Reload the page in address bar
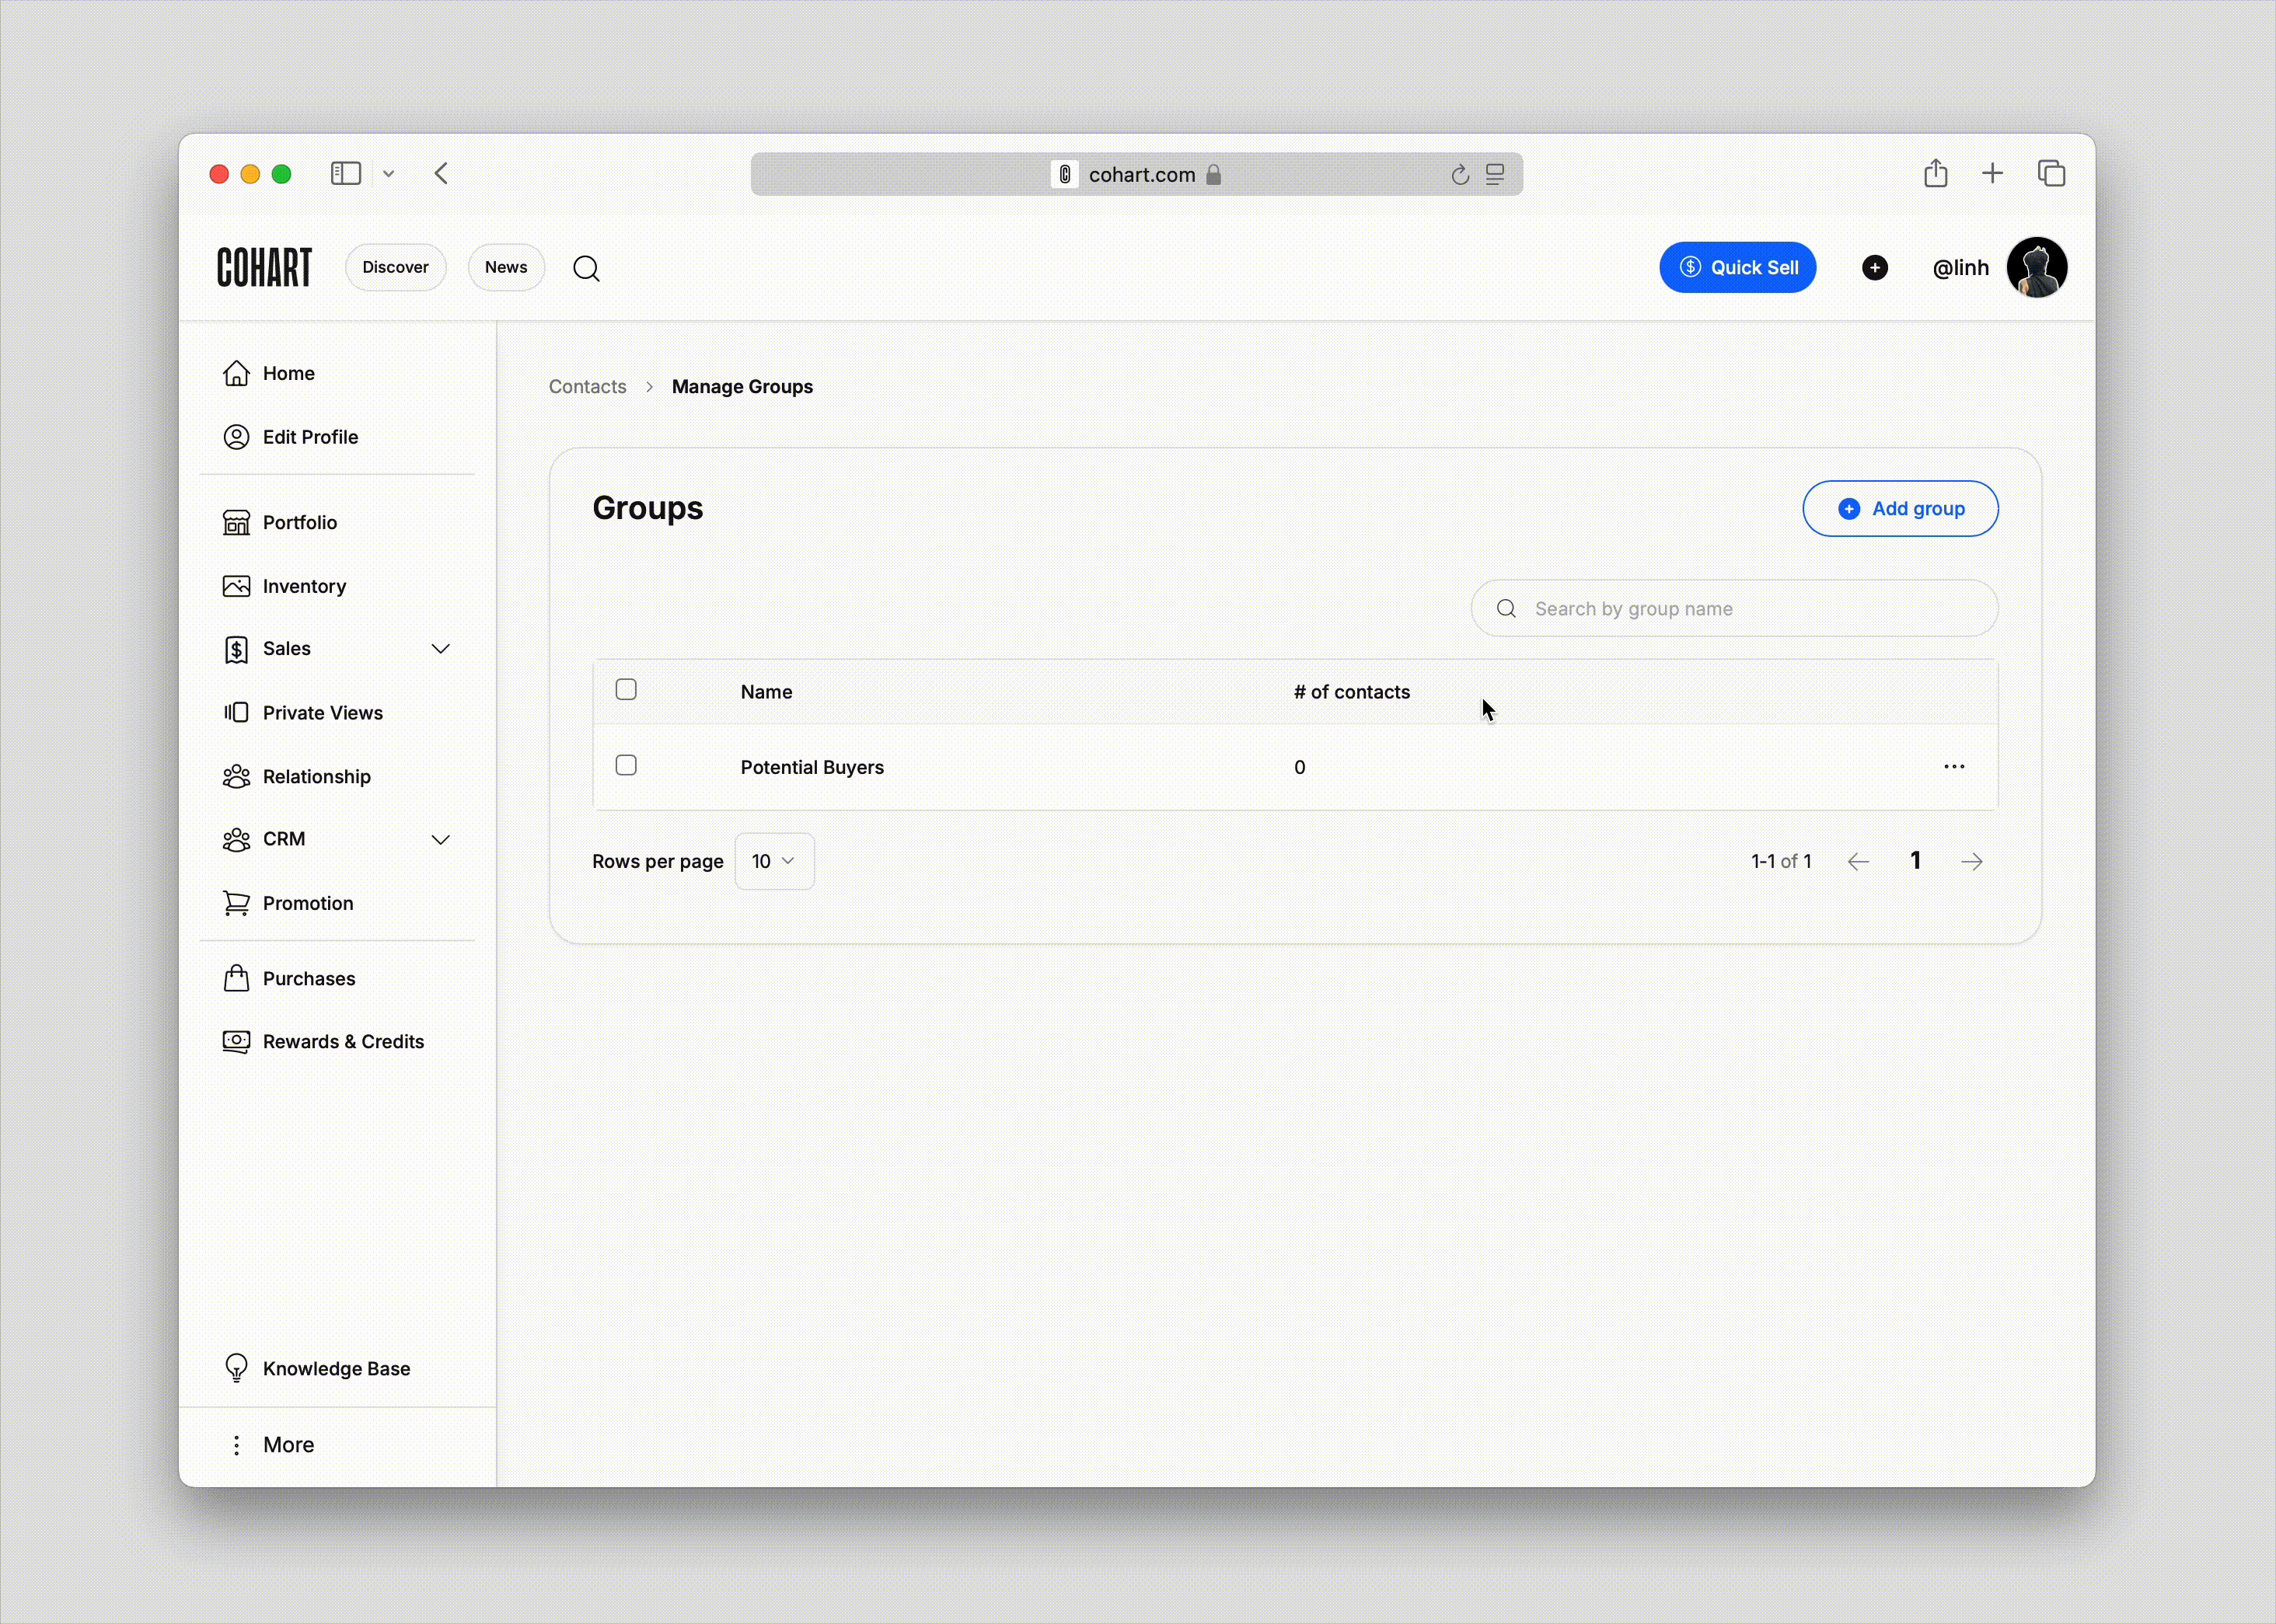 1460,175
